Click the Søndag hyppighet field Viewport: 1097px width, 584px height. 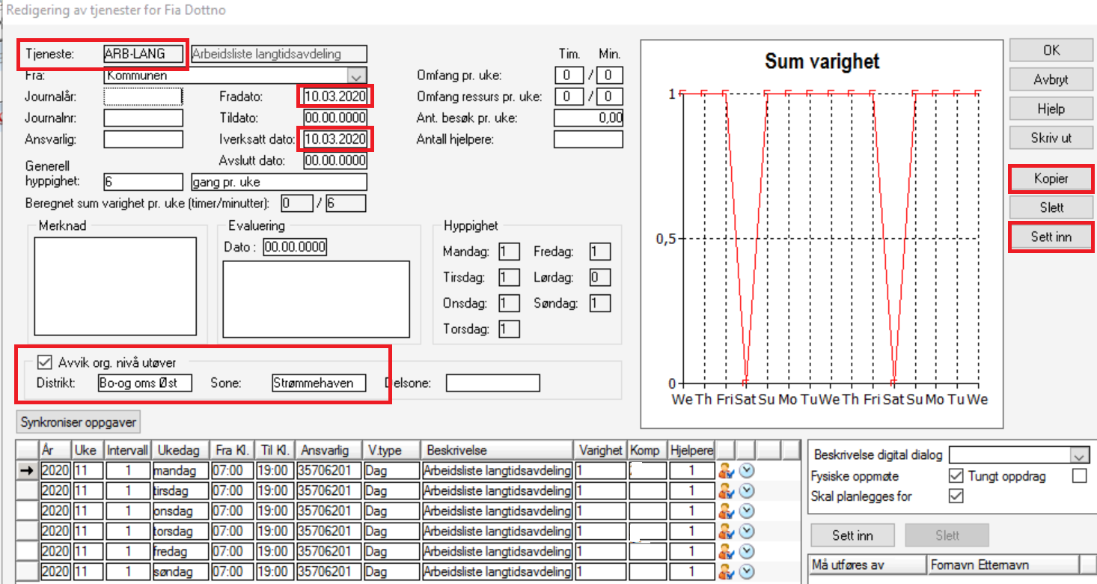coord(599,303)
